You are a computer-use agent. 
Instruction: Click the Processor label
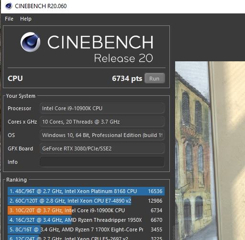(x=20, y=108)
